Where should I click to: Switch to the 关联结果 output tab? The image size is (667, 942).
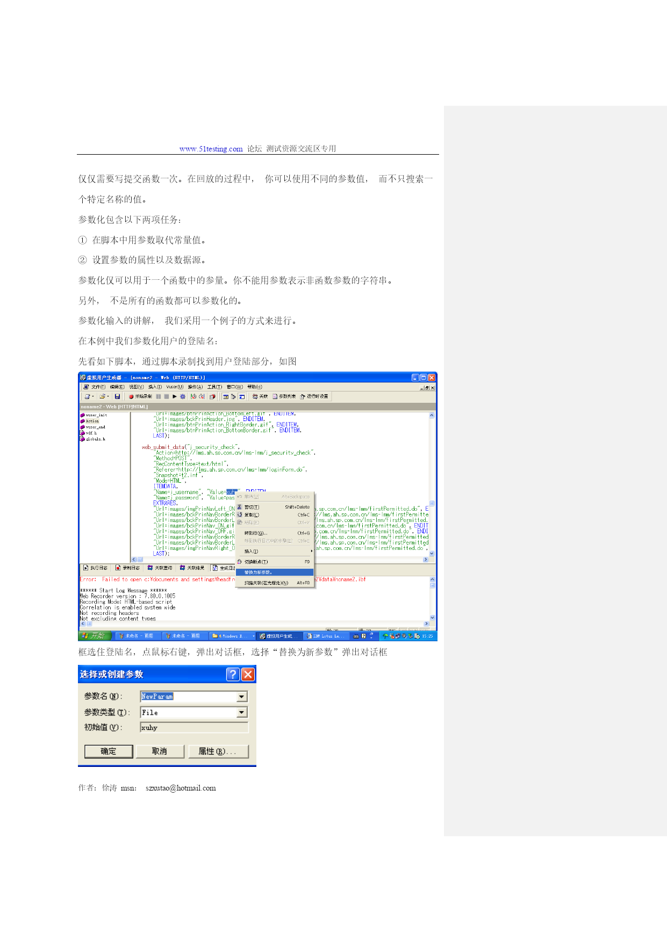(x=192, y=568)
